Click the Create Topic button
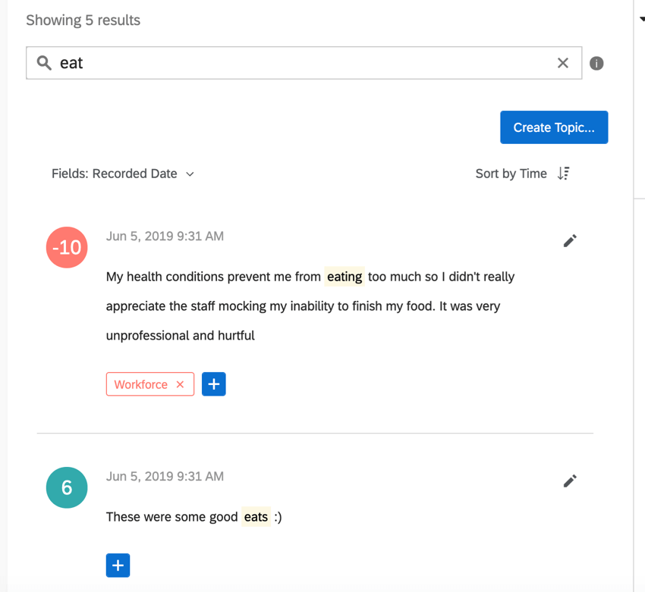645x592 pixels. 554,127
